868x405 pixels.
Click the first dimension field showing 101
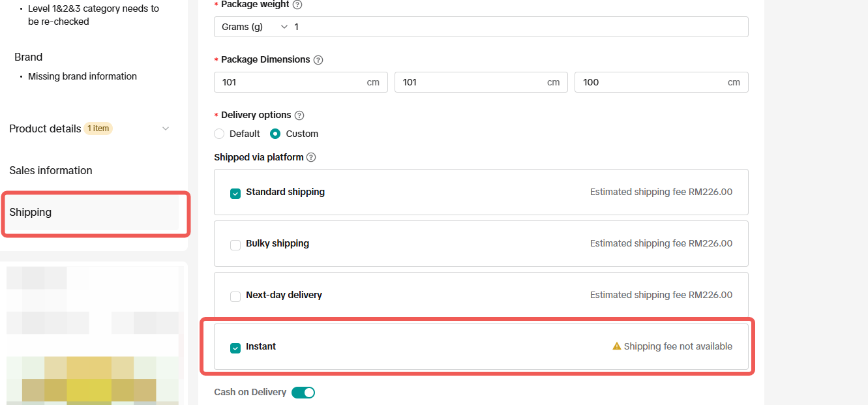click(301, 82)
